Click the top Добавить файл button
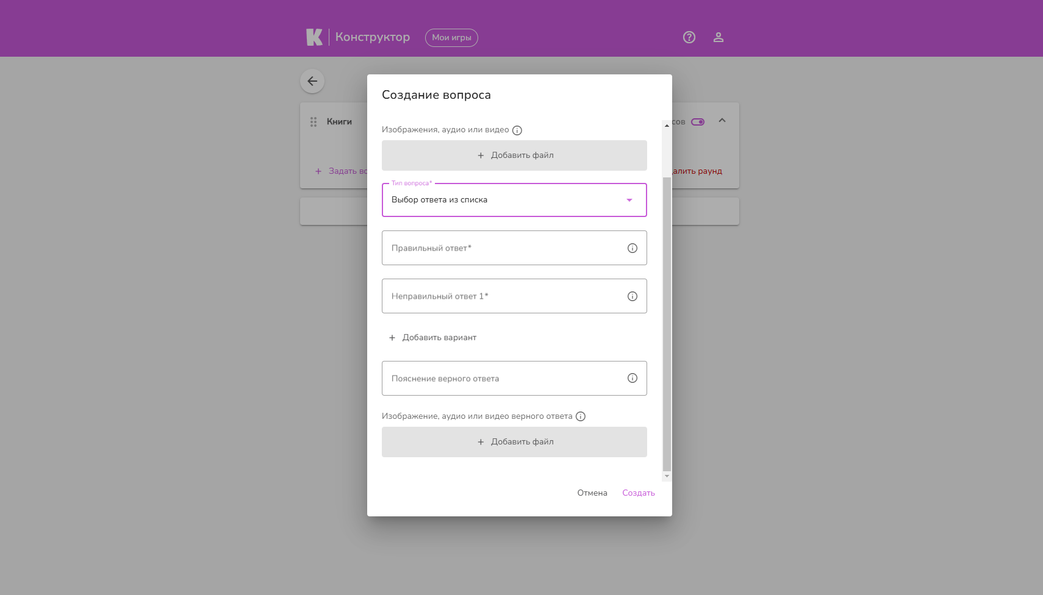The width and height of the screenshot is (1043, 595). point(514,155)
